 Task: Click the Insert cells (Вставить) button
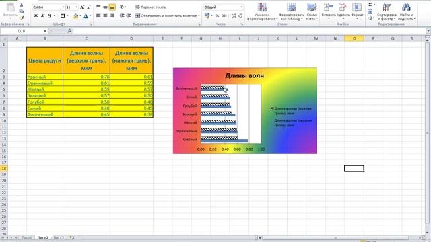tap(328, 11)
